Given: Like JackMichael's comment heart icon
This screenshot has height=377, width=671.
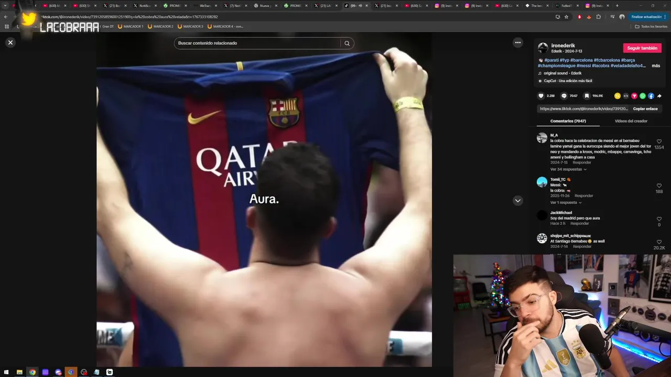Looking at the screenshot, I should 659,219.
